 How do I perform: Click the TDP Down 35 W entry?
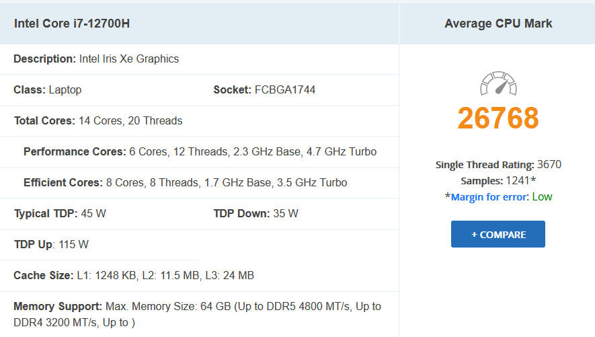(x=255, y=214)
